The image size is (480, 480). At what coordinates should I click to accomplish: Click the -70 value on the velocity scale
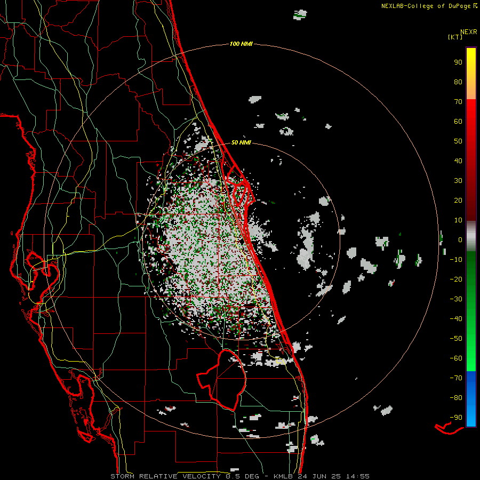pyautogui.click(x=456, y=378)
